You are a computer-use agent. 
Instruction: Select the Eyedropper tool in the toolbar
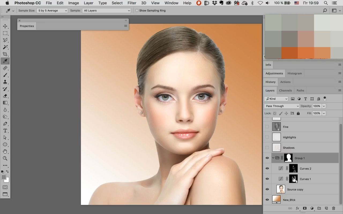5,61
